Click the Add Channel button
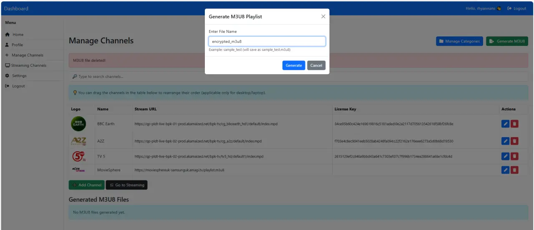534x230 pixels. [87, 185]
